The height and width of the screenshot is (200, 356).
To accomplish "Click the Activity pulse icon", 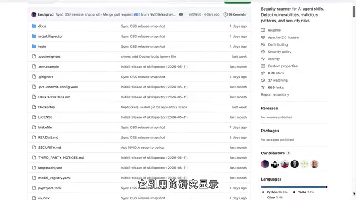I will click(x=263, y=59).
